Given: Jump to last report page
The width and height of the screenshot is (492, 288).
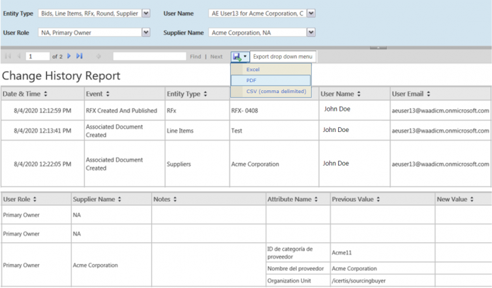Looking at the screenshot, I should coord(79,56).
